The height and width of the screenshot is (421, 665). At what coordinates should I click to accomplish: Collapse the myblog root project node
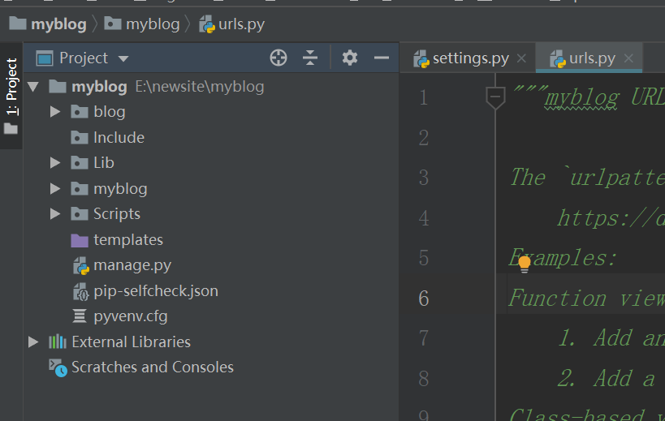(33, 87)
